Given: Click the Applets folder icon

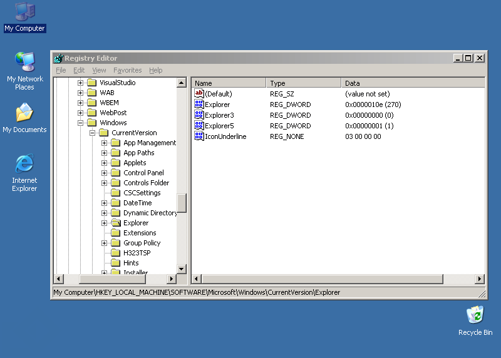Looking at the screenshot, I should [x=116, y=163].
